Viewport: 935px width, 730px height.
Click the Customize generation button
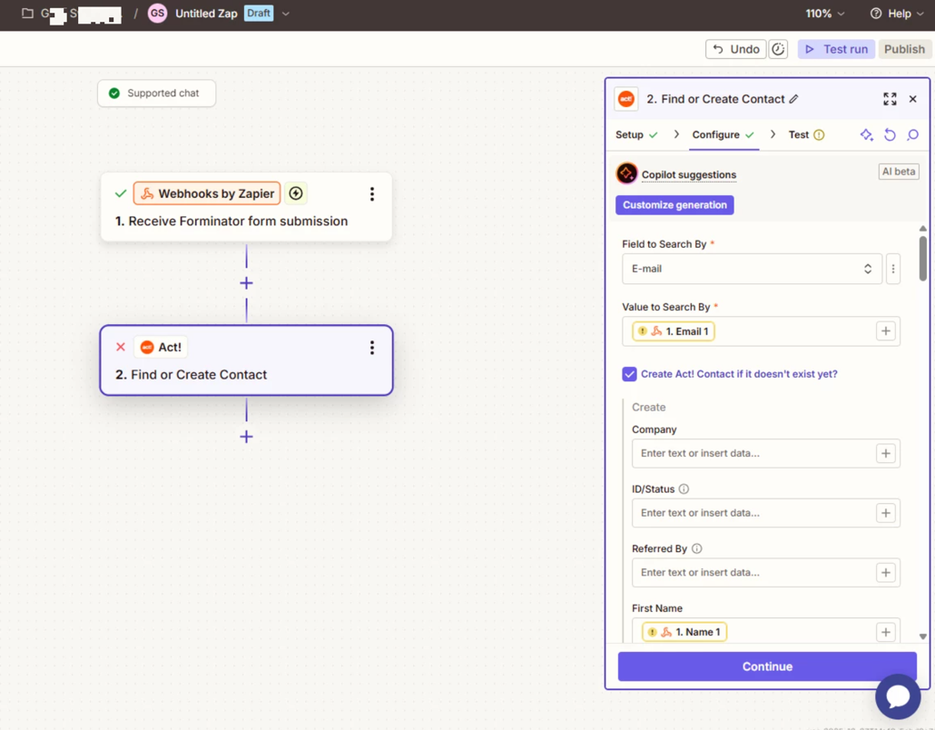point(674,205)
